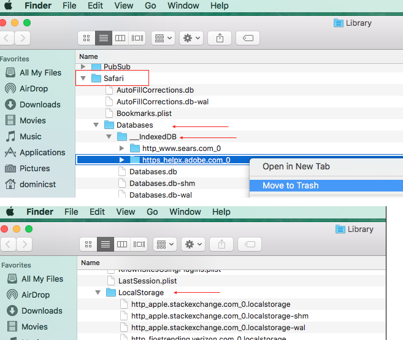Open File menu in top menu bar
The width and height of the screenshot is (403, 340).
(x=69, y=6)
